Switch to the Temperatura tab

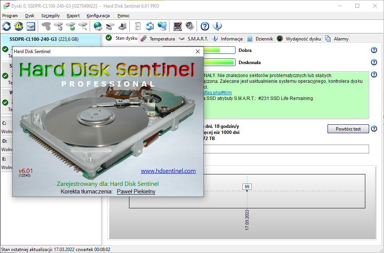[x=158, y=39]
